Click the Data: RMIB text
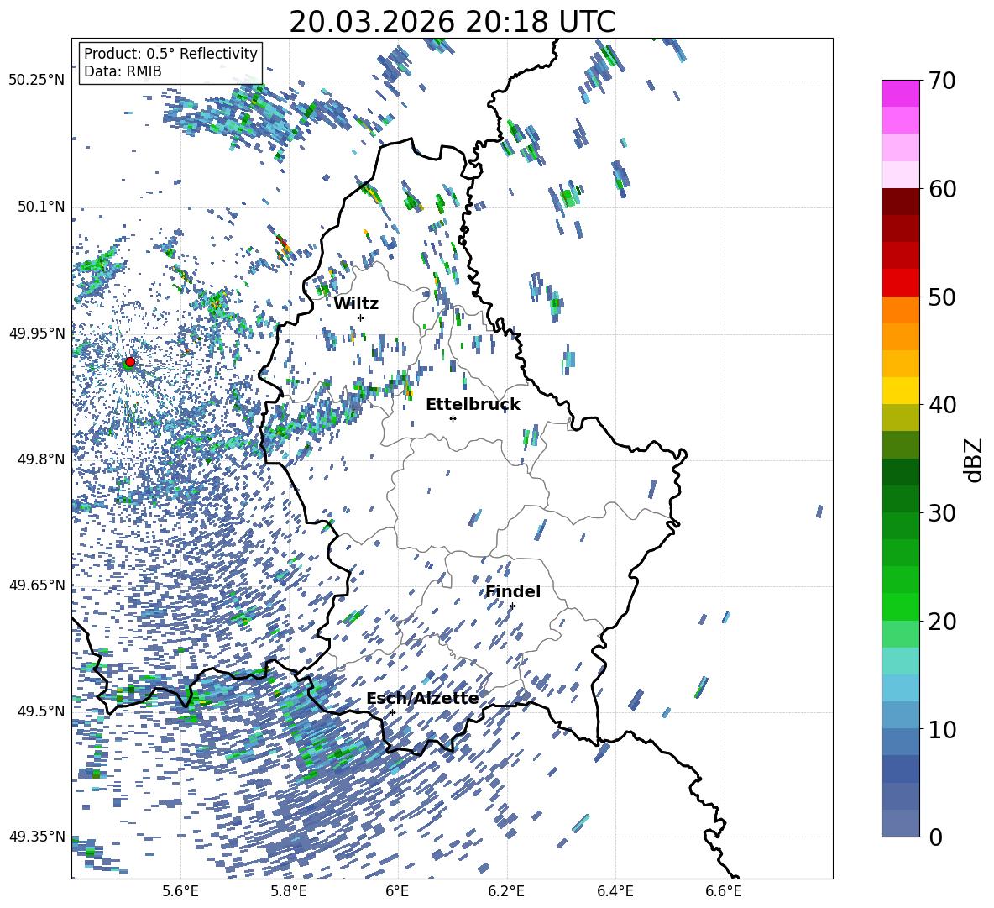The image size is (994, 908). point(123,71)
